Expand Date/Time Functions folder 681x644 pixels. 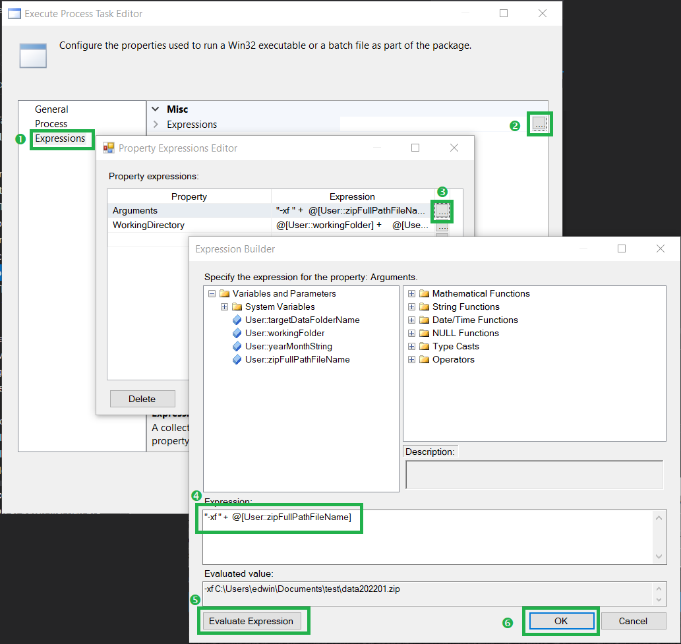412,320
